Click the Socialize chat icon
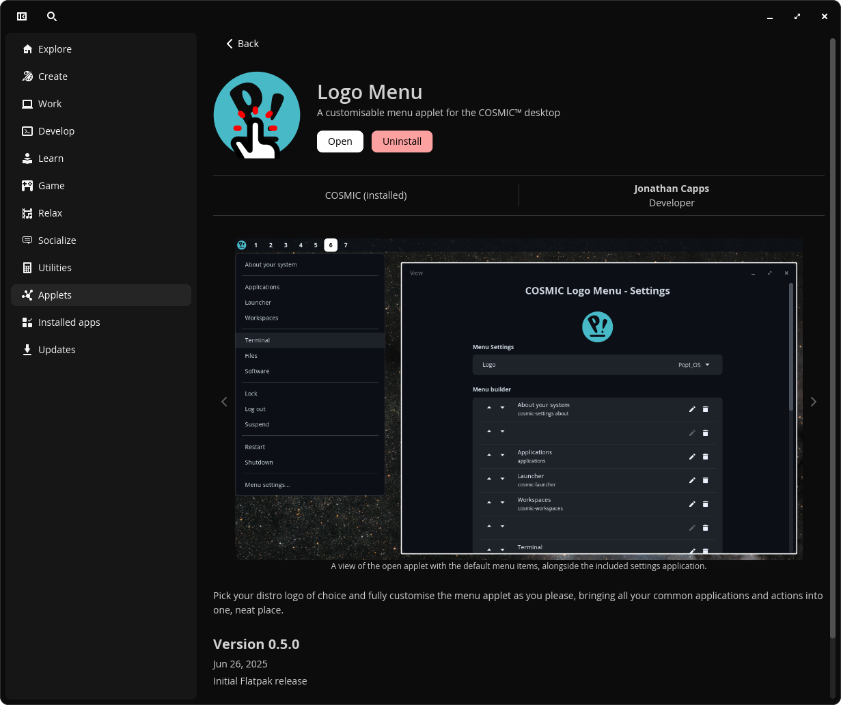 [x=27, y=240]
